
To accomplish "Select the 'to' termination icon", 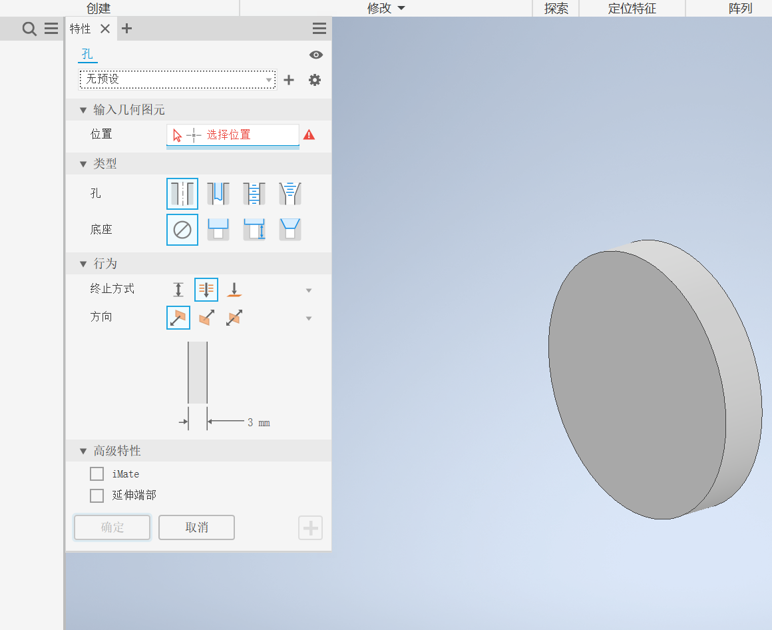I will tap(234, 289).
